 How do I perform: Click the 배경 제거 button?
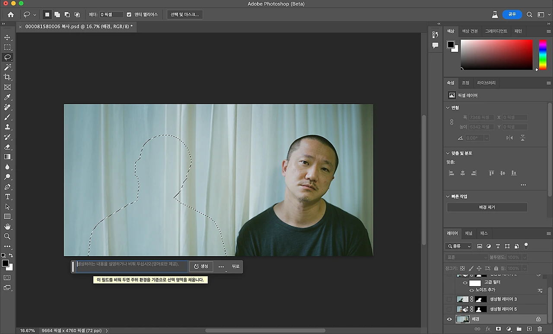[x=487, y=207]
